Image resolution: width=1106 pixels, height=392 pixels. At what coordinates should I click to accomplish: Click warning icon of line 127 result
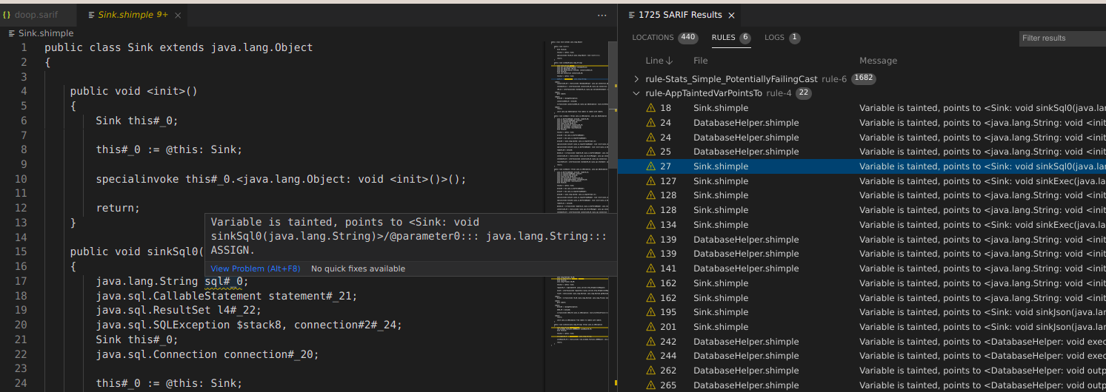coord(651,181)
